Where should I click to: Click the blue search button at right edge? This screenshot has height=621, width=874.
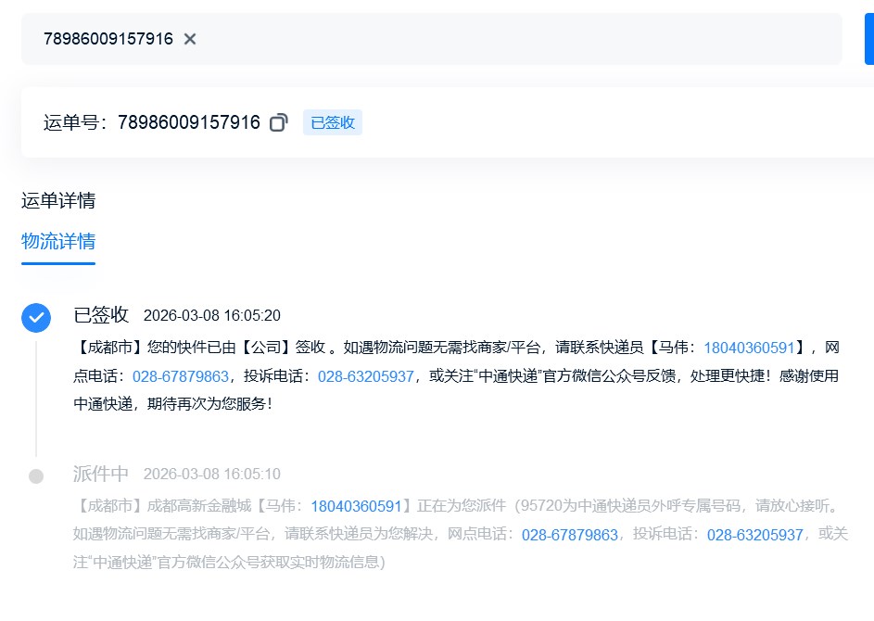(x=868, y=39)
